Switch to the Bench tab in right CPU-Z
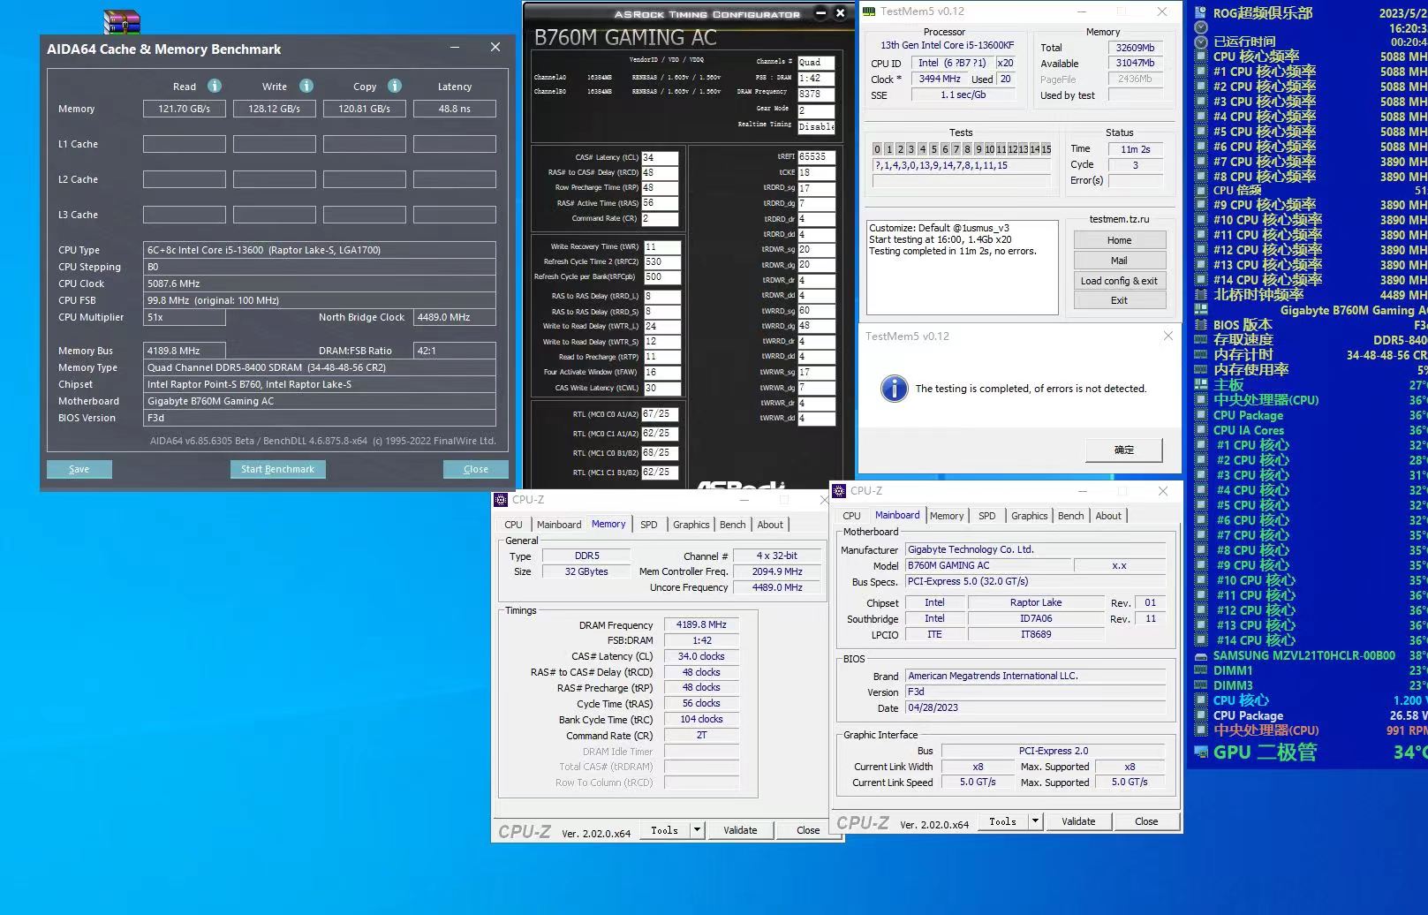Screen dimensions: 1428x915 (x=1070, y=515)
